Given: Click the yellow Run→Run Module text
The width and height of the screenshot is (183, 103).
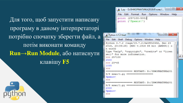Looking at the screenshot, I should [x=35, y=53].
